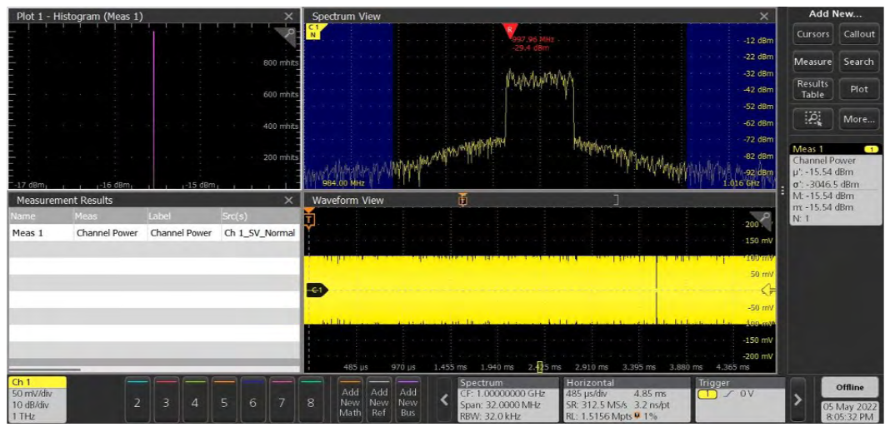Image resolution: width=890 pixels, height=432 pixels.
Task: Click the Callout button
Action: (x=858, y=34)
